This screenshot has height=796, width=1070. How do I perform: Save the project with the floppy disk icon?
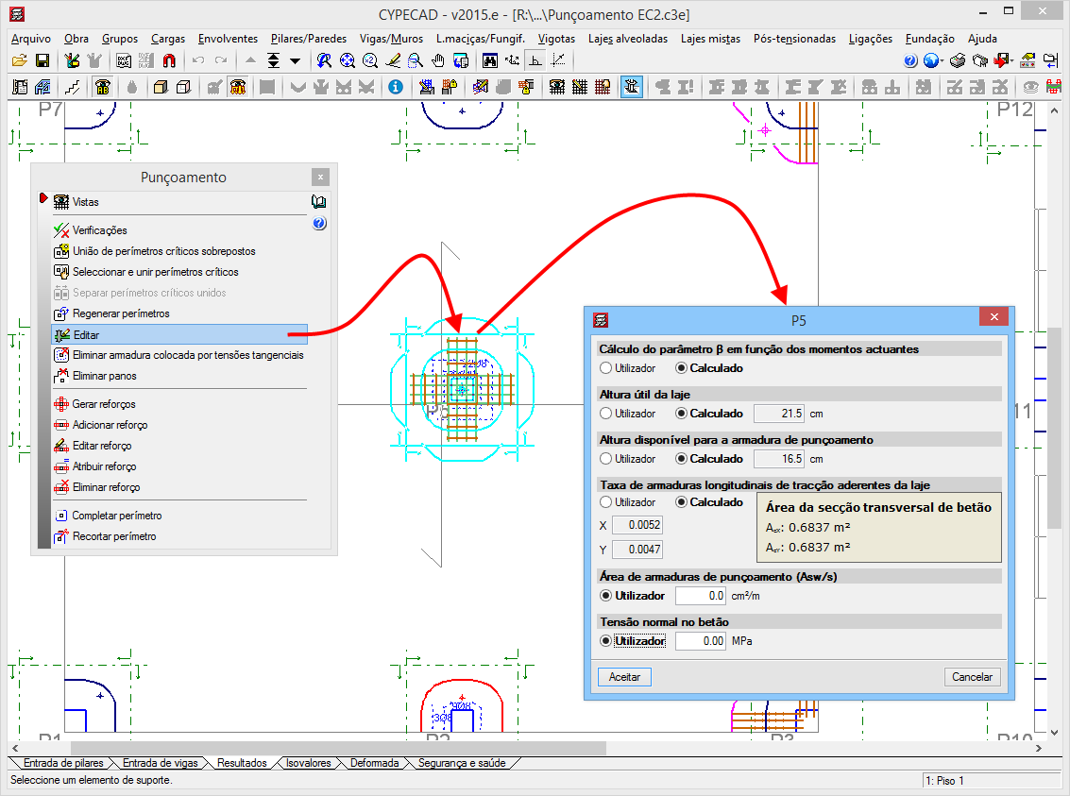point(42,60)
